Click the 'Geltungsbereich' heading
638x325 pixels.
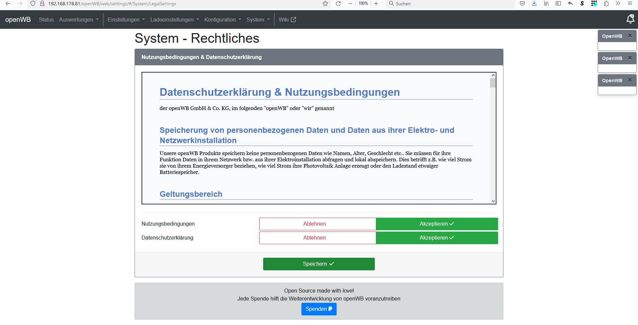point(191,194)
